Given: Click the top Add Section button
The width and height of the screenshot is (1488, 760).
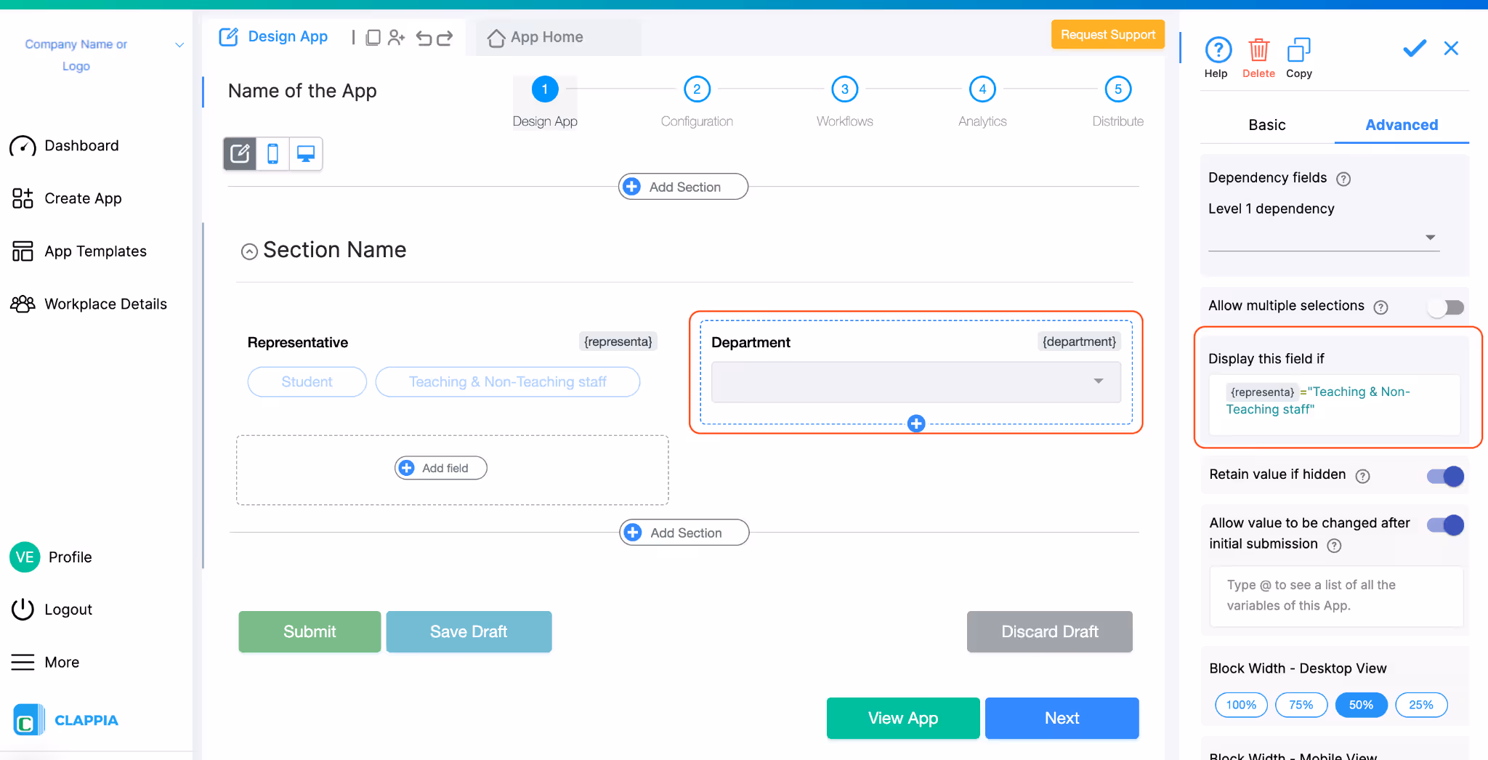Looking at the screenshot, I should pyautogui.click(x=683, y=187).
